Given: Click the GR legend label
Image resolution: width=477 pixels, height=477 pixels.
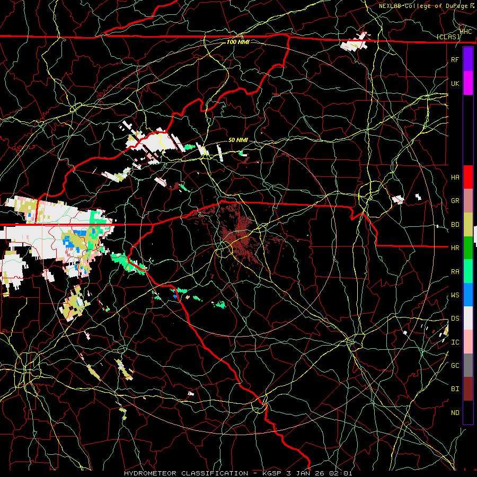Looking at the screenshot, I should click(x=455, y=201).
